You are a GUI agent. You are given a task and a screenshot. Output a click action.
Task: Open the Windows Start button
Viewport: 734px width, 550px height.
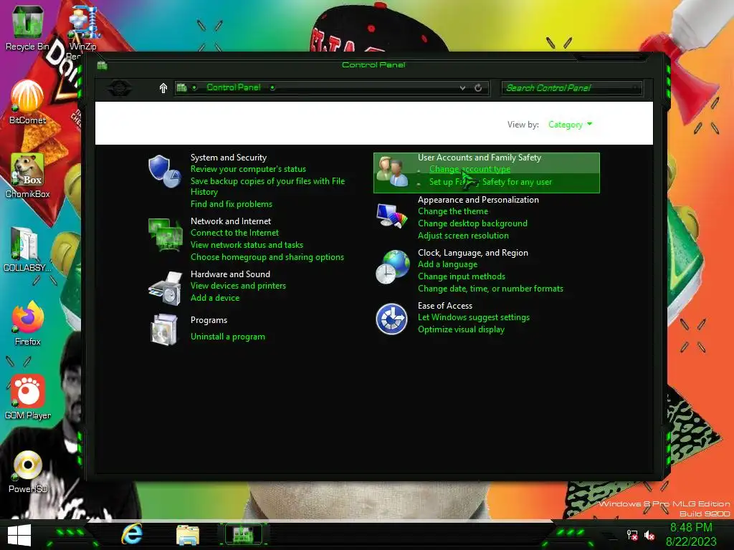click(19, 535)
